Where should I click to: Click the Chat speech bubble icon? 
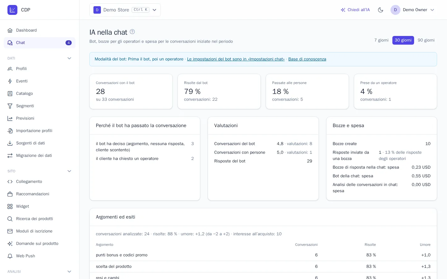click(x=10, y=43)
